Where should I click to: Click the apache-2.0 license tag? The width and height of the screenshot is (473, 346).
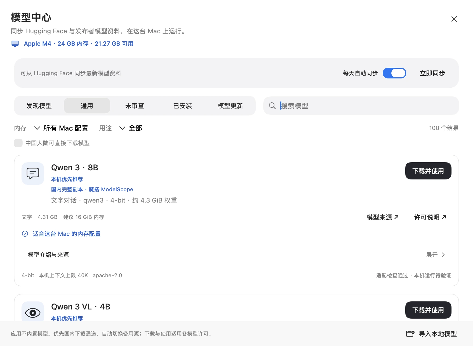point(107,275)
